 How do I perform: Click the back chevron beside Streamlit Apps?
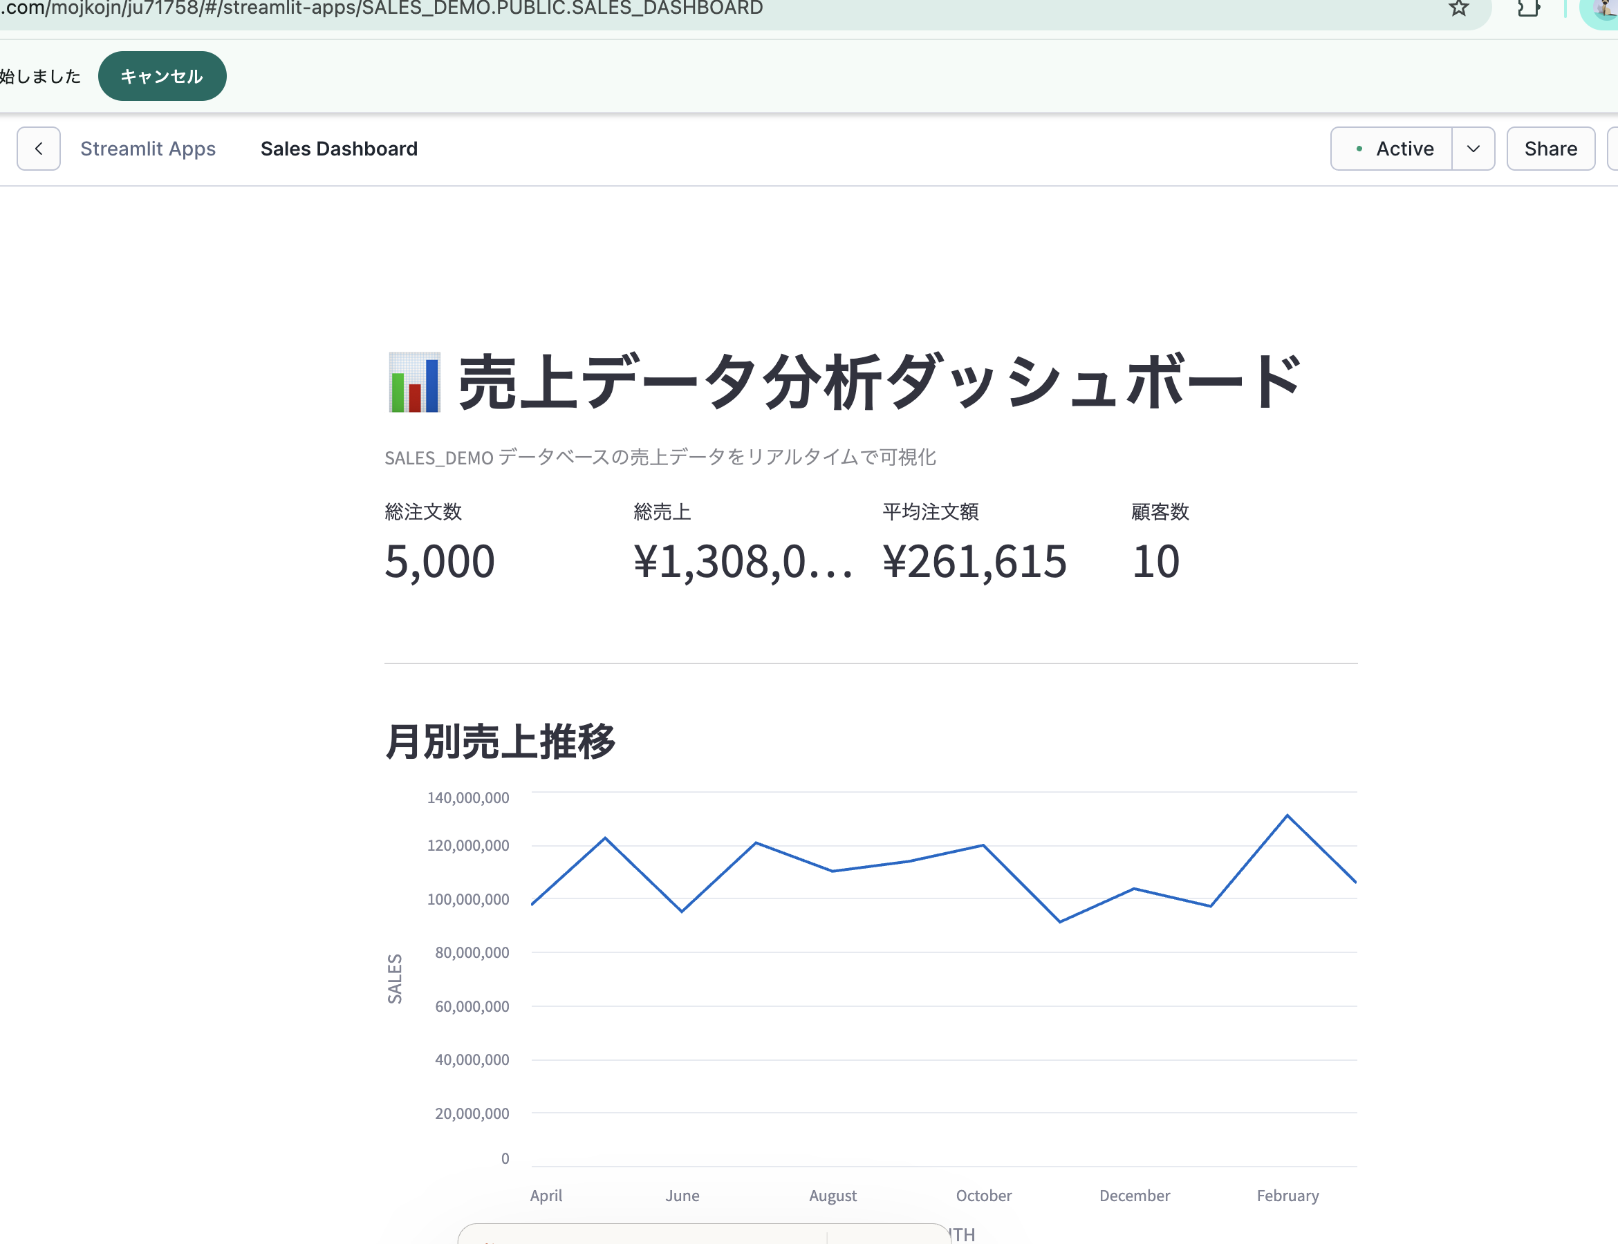[39, 148]
